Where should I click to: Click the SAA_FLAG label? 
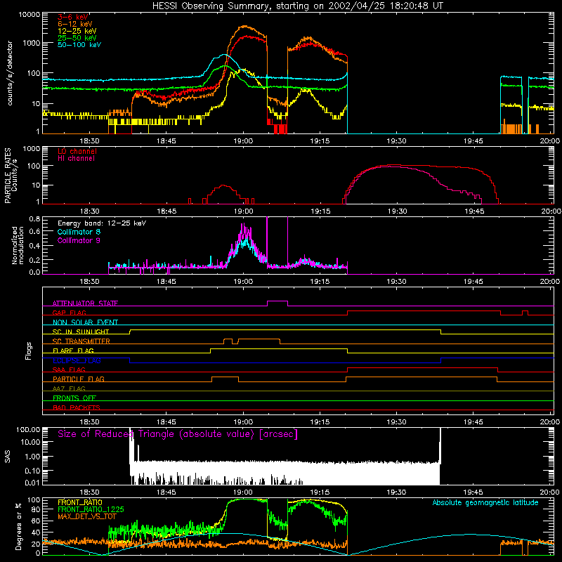(x=69, y=370)
